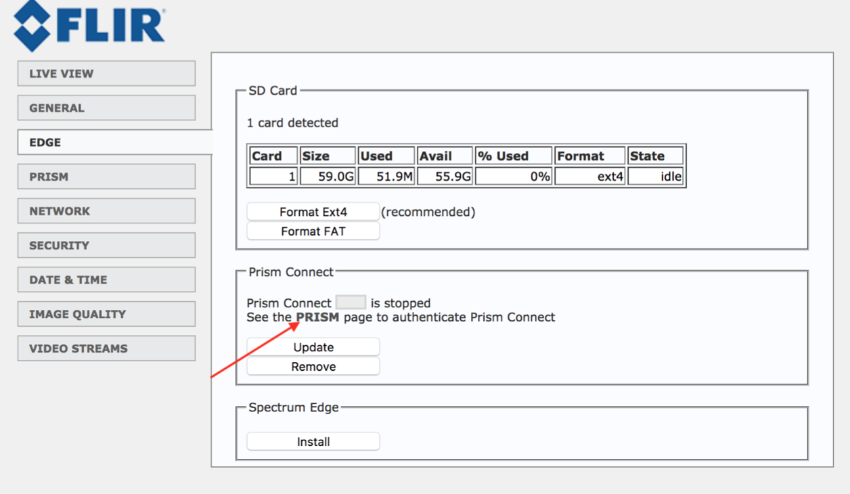This screenshot has height=494, width=850.
Task: Click the 51.9M used cell
Action: tap(386, 177)
